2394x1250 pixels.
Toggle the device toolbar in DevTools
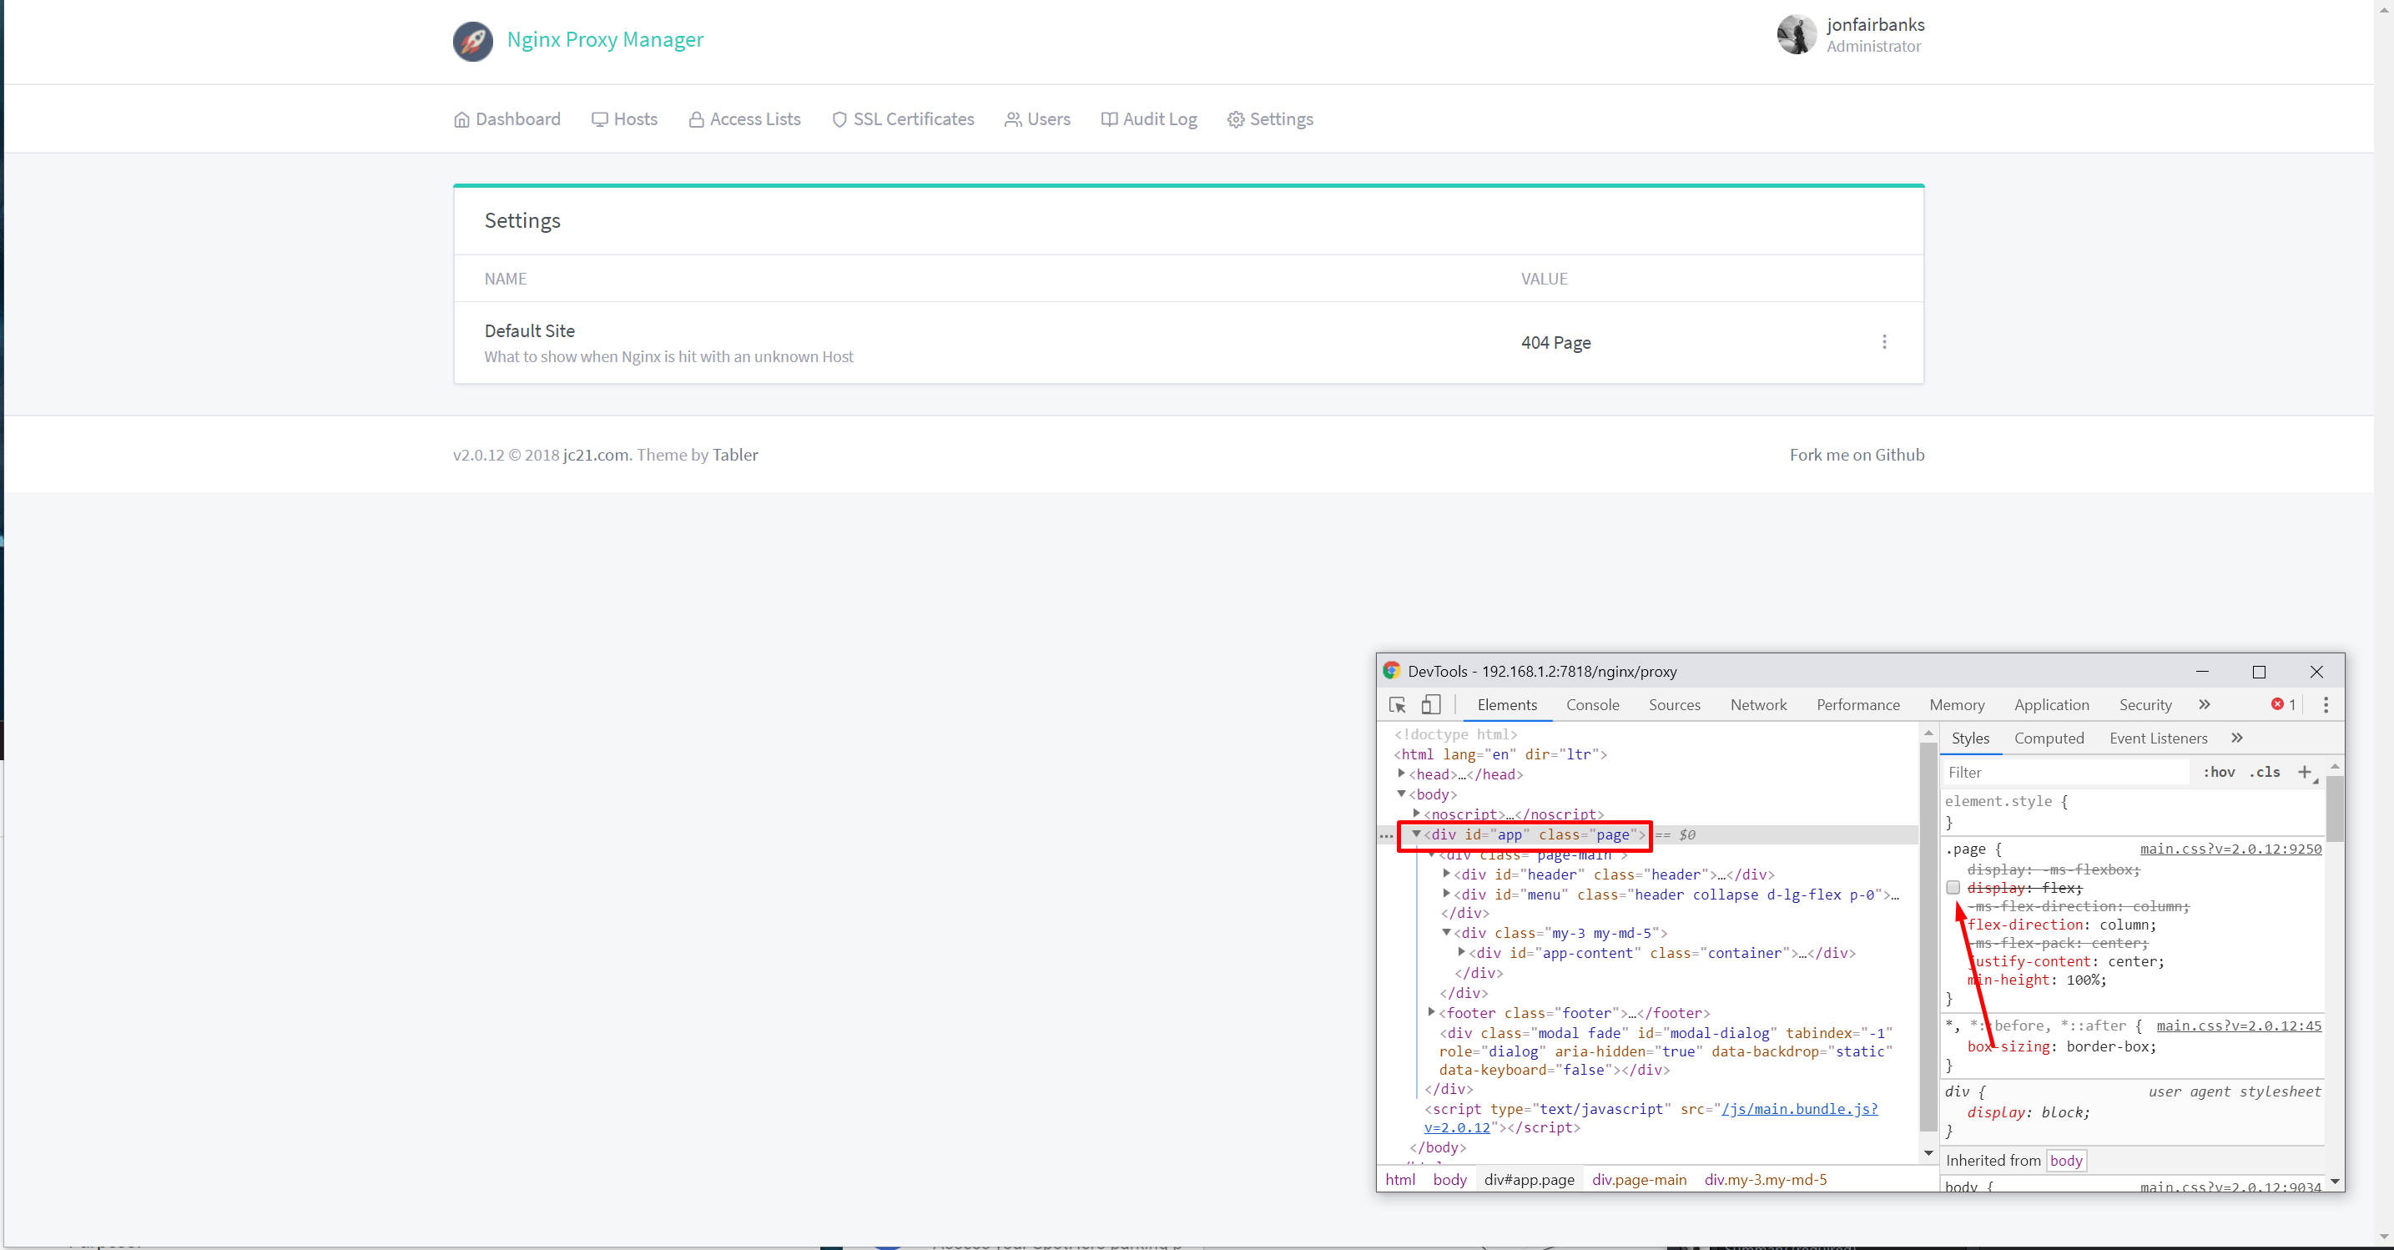1431,704
